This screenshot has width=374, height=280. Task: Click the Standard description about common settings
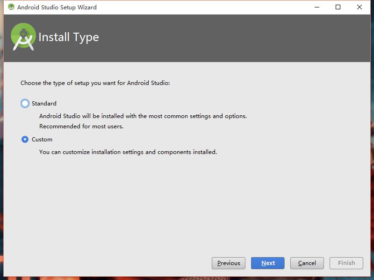point(143,116)
